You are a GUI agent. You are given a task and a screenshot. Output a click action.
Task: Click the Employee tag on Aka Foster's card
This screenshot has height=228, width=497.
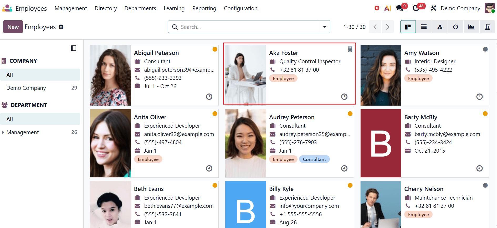[283, 78]
